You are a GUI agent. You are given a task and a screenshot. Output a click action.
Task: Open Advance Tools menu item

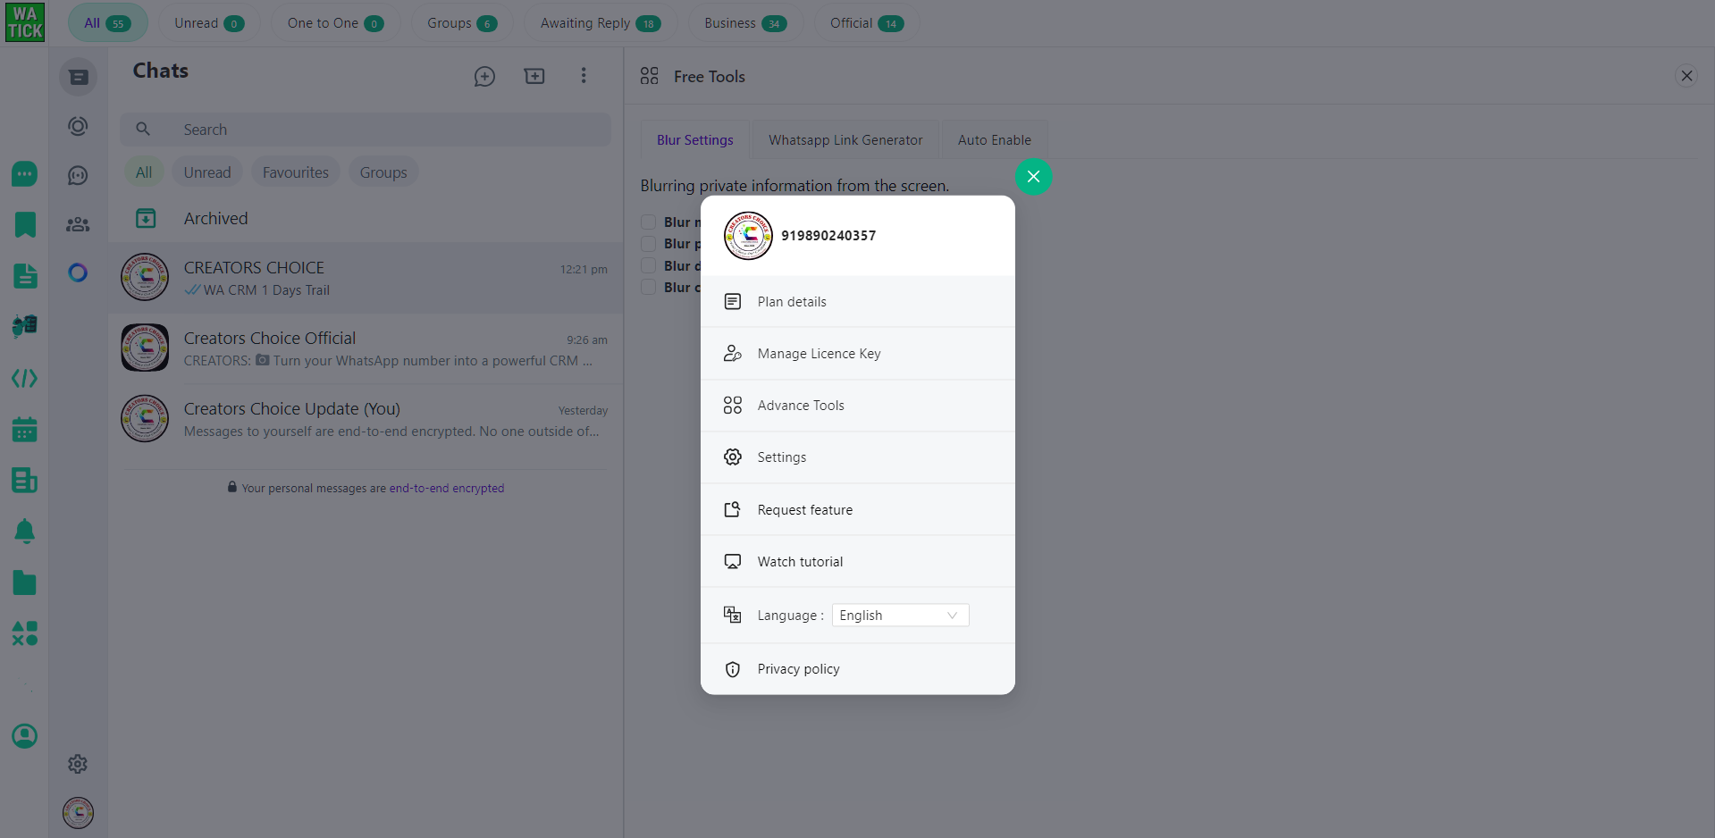(x=858, y=406)
